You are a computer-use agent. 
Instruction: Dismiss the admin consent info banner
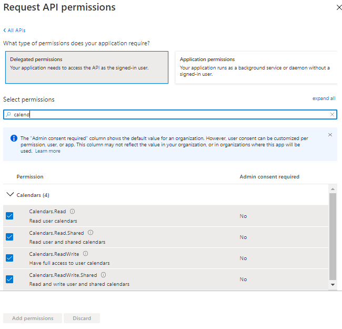330,135
